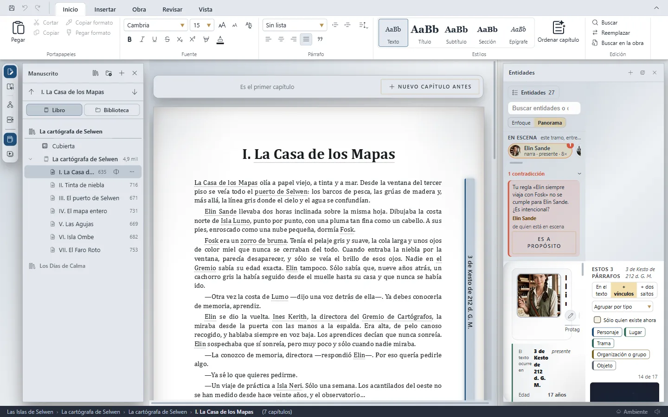Viewport: 668px width, 417px height.
Task: Open the Cambria font dropdown
Action: (182, 25)
